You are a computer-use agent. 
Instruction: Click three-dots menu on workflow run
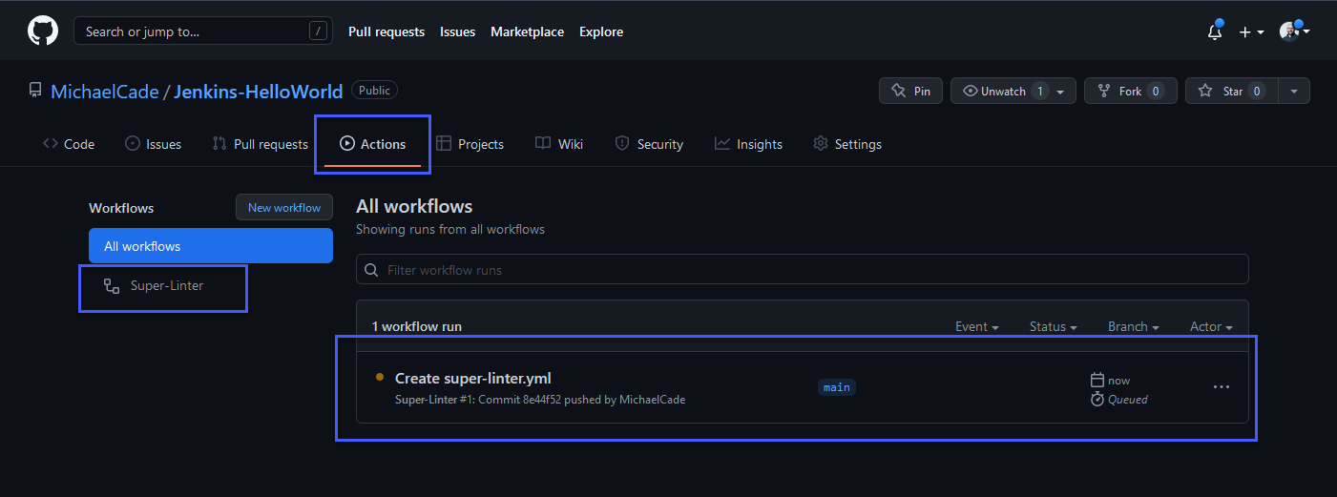coord(1221,387)
